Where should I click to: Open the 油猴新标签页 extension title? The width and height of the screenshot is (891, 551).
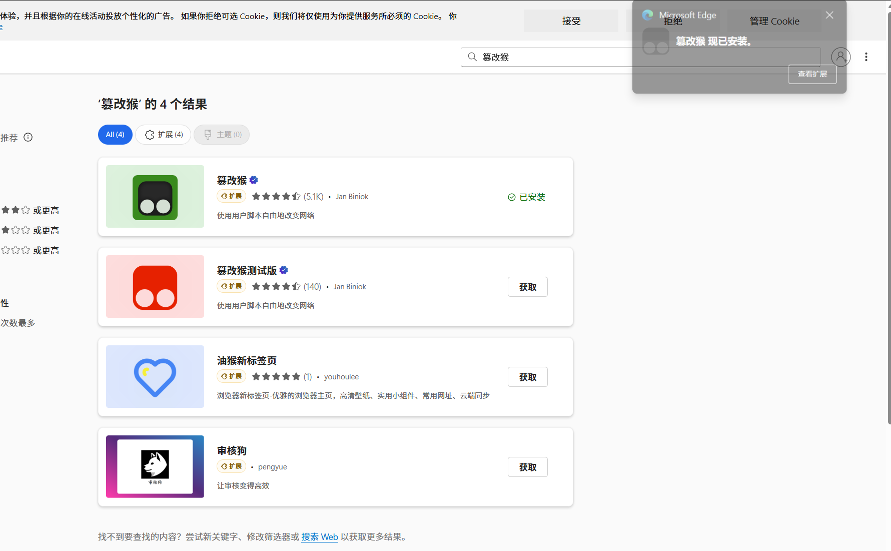coord(247,360)
